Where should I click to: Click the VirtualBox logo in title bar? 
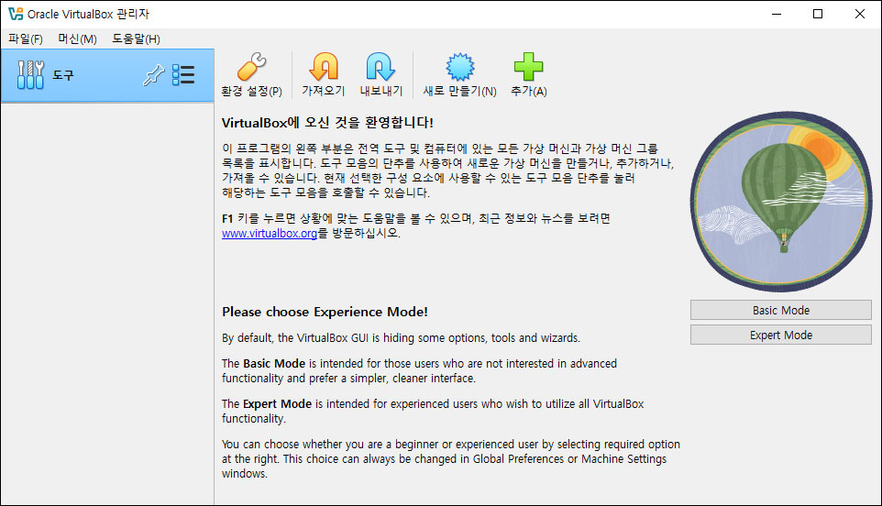(16, 14)
